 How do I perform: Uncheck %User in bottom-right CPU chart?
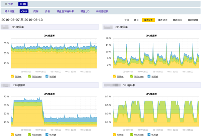coord(115,135)
